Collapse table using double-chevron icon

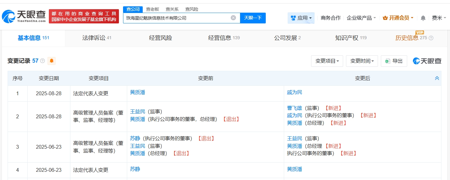pos(437,78)
